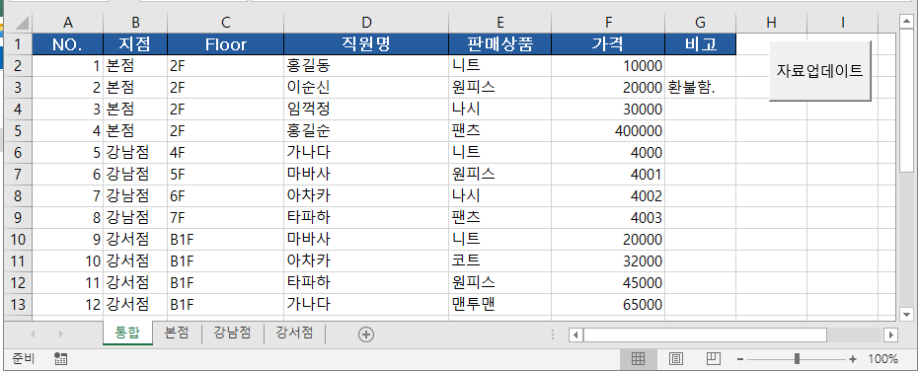Screen dimensions: 918x371
Task: Select column B header
Action: pos(135,23)
